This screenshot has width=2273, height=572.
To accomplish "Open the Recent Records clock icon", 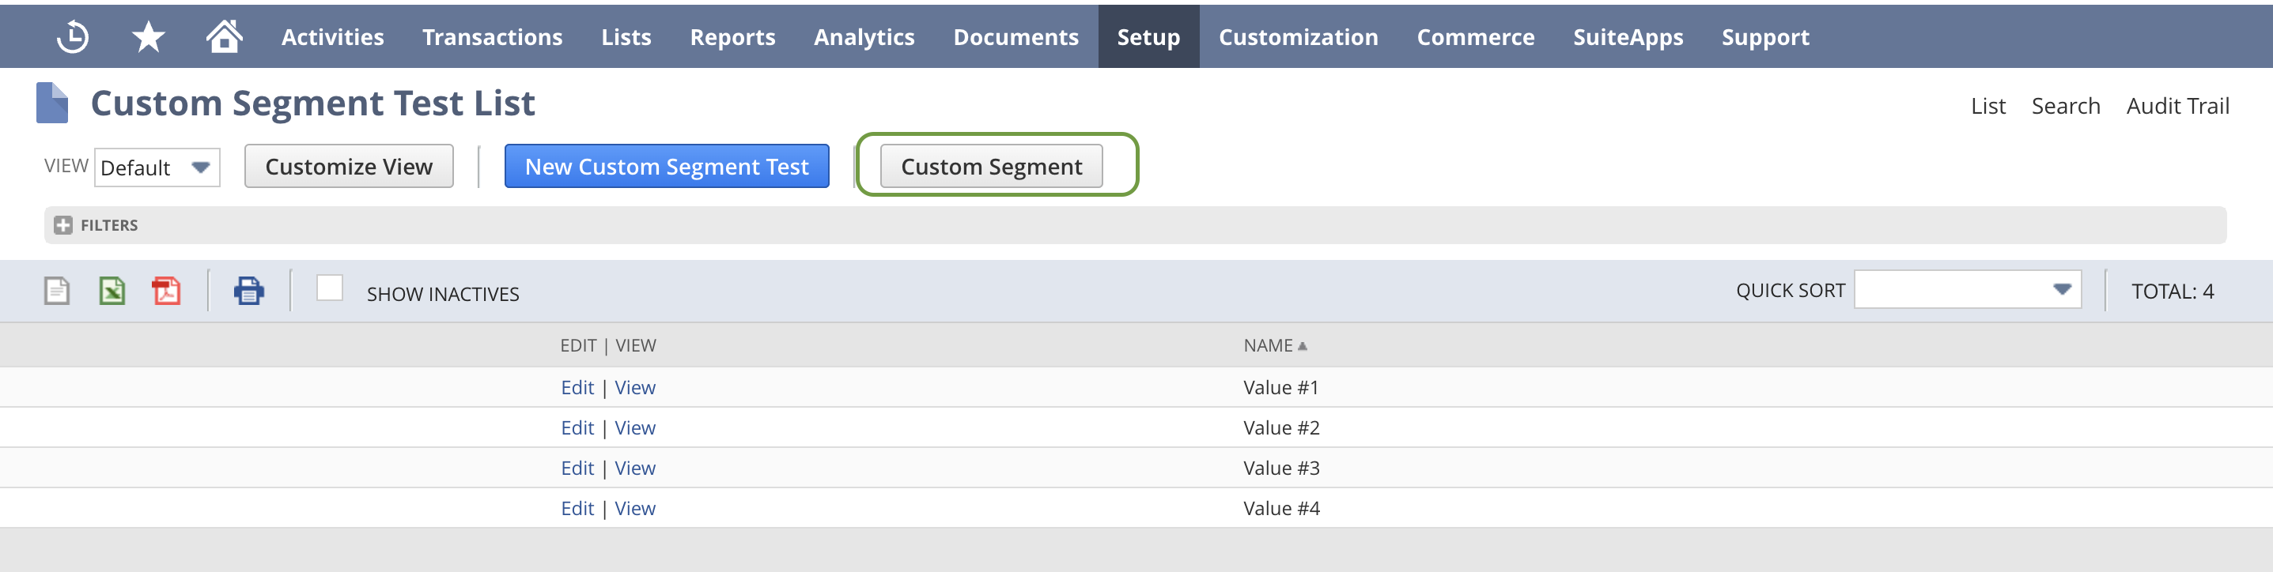I will (x=72, y=37).
